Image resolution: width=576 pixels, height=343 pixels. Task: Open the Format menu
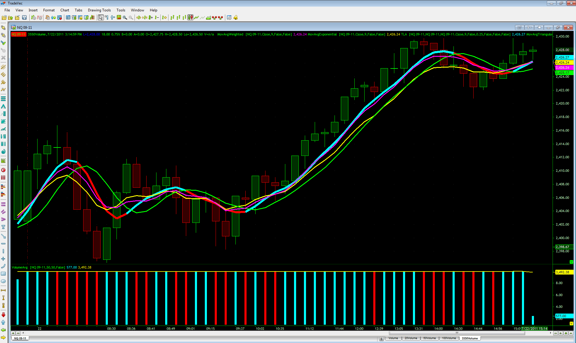click(x=49, y=10)
